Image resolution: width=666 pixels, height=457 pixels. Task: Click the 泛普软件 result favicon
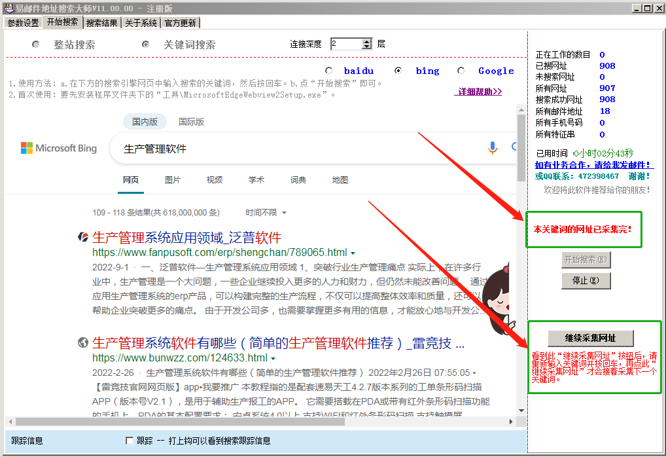tap(83, 237)
